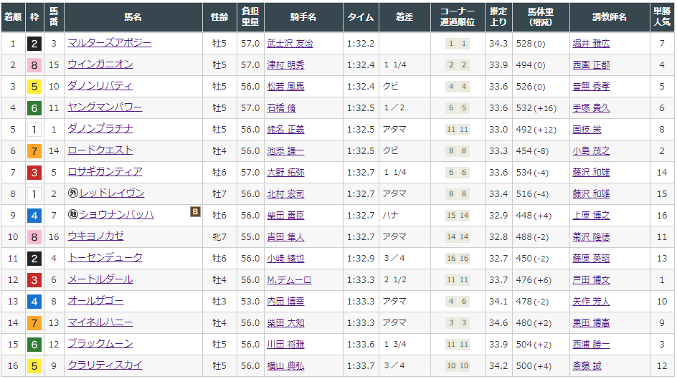Open jockey 柴田 善臣 page
The width and height of the screenshot is (677, 379).
tap(286, 216)
